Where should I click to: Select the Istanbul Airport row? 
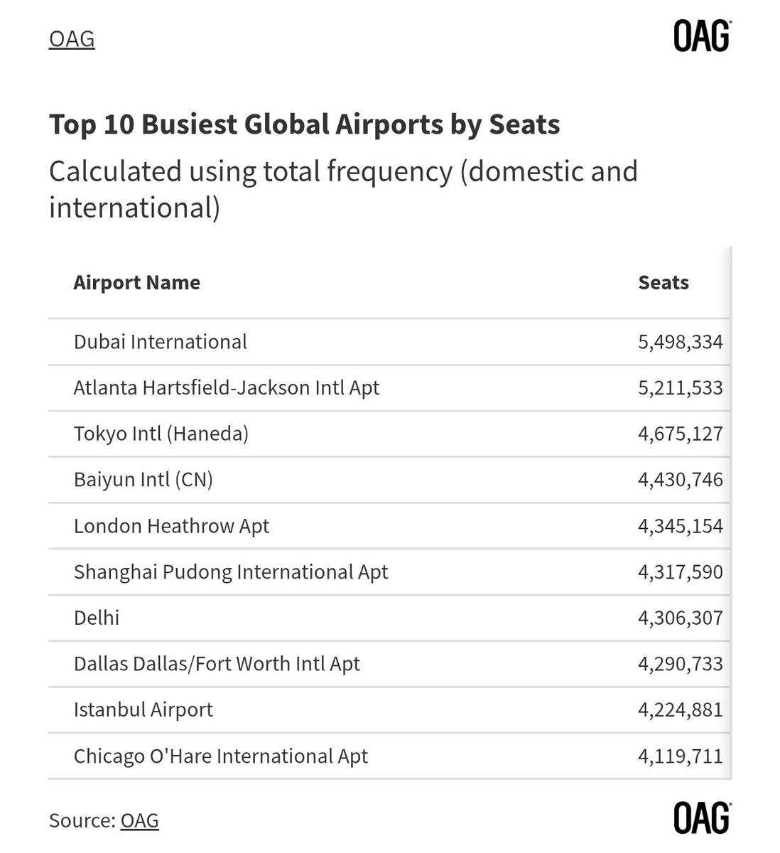(143, 709)
